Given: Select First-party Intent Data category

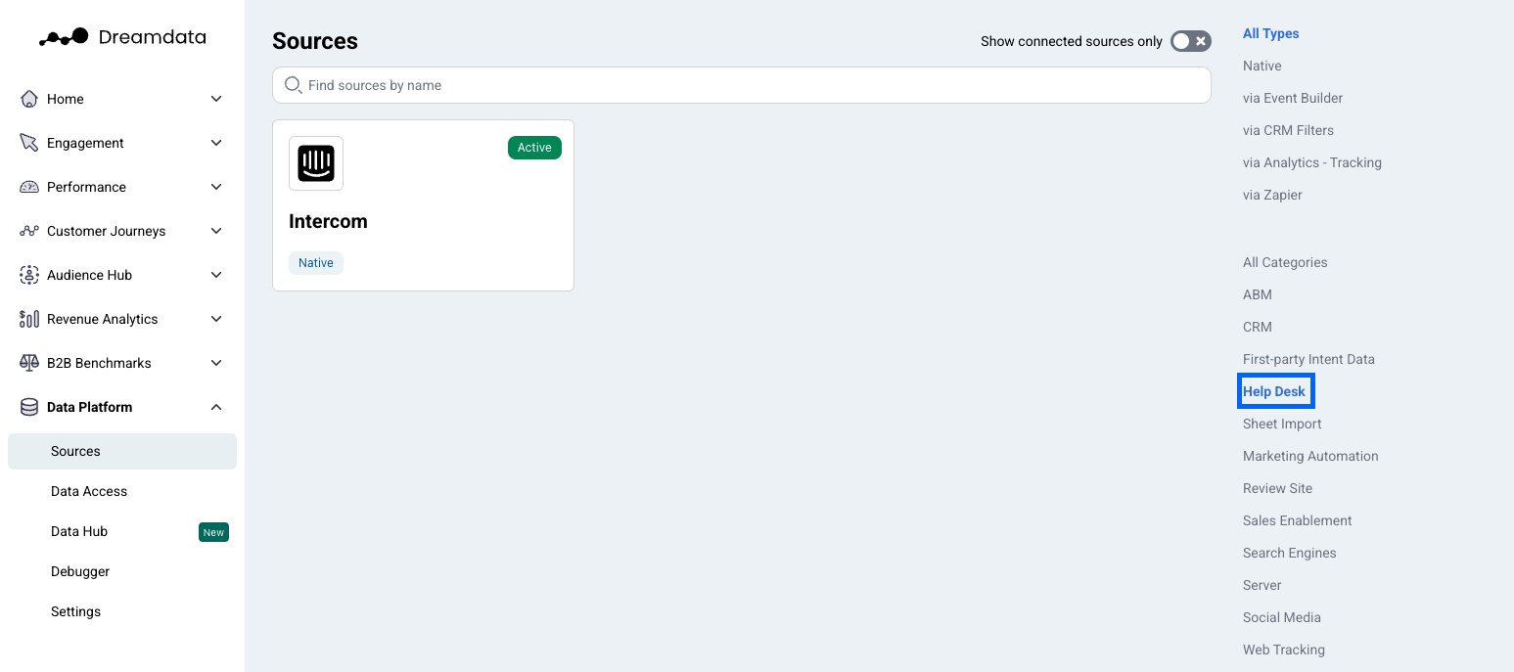Looking at the screenshot, I should [x=1308, y=359].
